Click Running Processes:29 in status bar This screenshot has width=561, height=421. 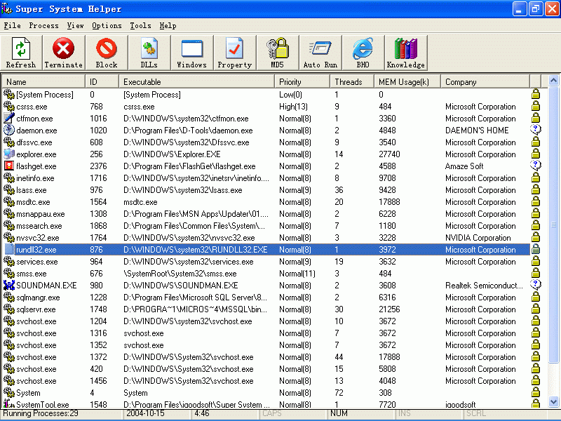click(x=41, y=413)
